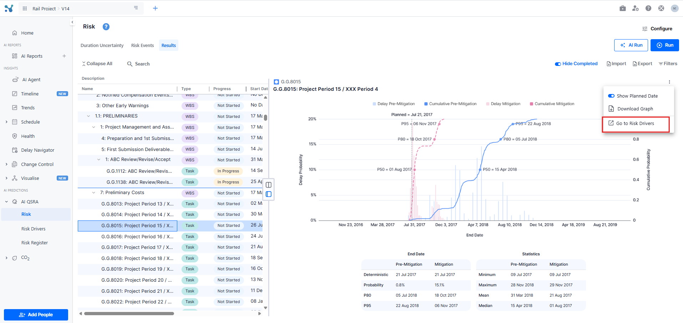
Task: Toggle Show Planned Date switch
Action: click(611, 96)
